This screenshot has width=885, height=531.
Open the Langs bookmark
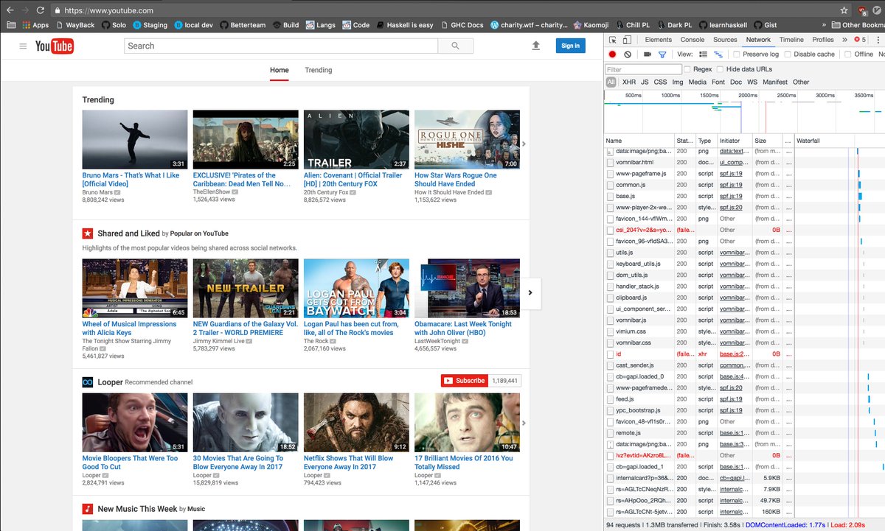[x=319, y=25]
